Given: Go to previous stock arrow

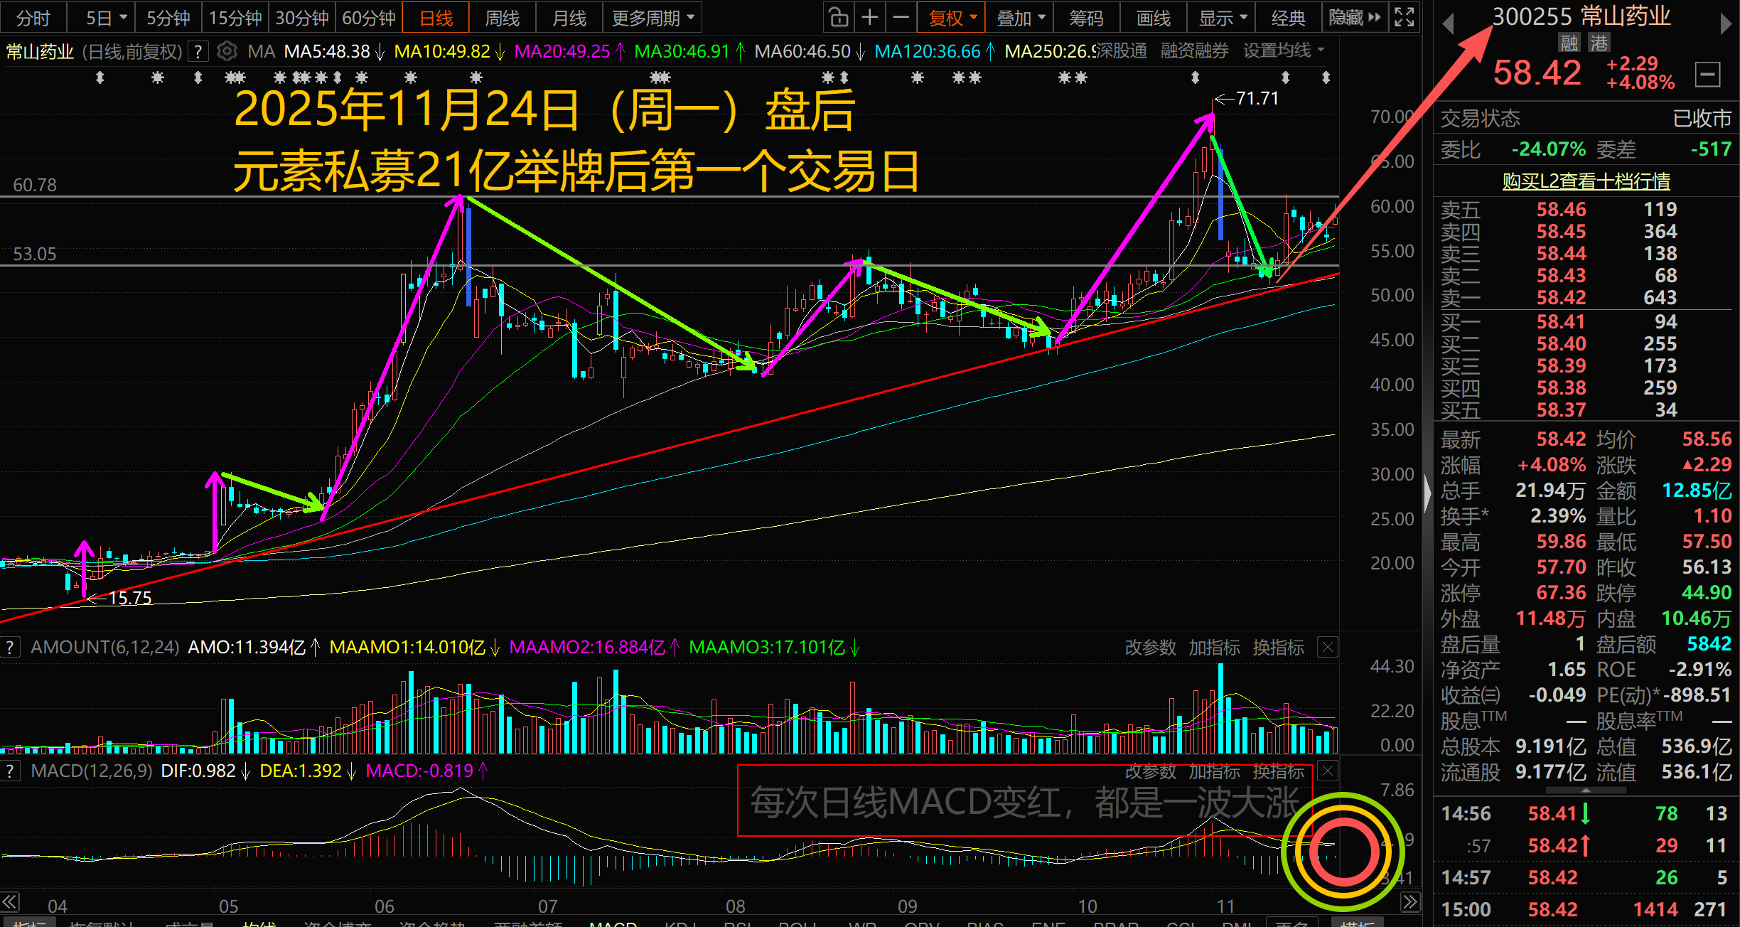Looking at the screenshot, I should pos(1448,24).
